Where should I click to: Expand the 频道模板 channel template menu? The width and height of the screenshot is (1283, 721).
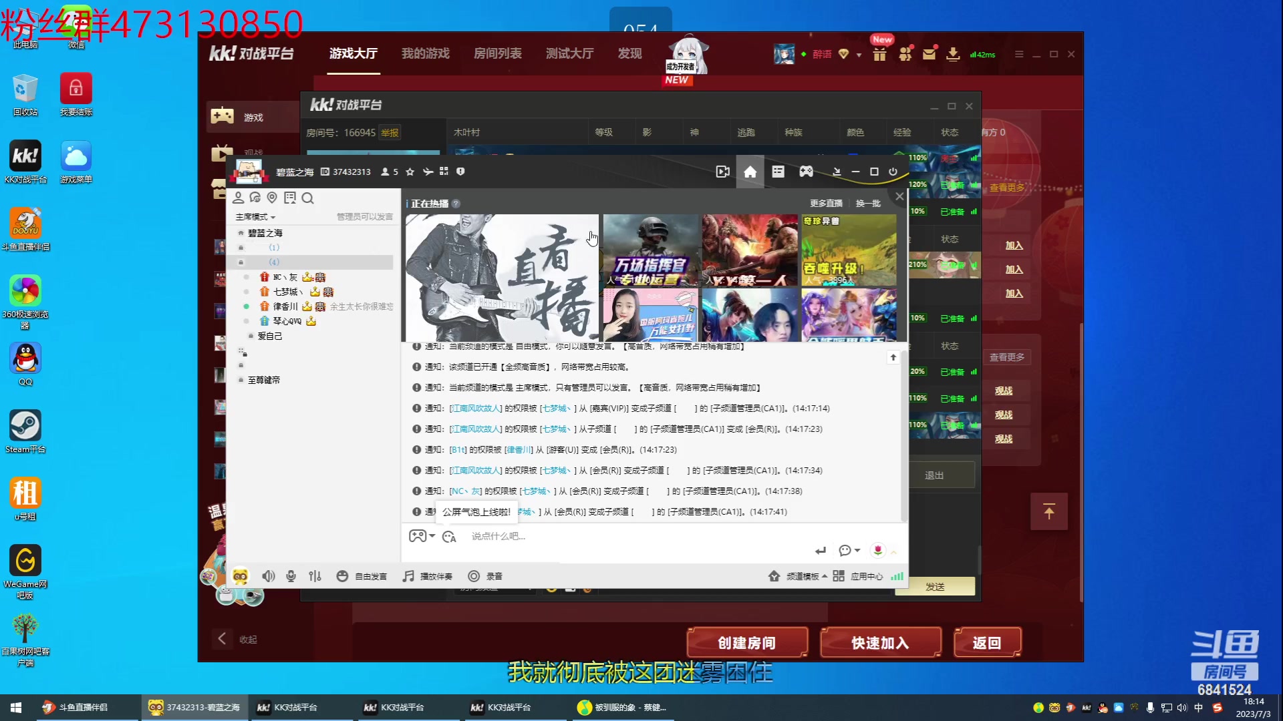pyautogui.click(x=798, y=576)
